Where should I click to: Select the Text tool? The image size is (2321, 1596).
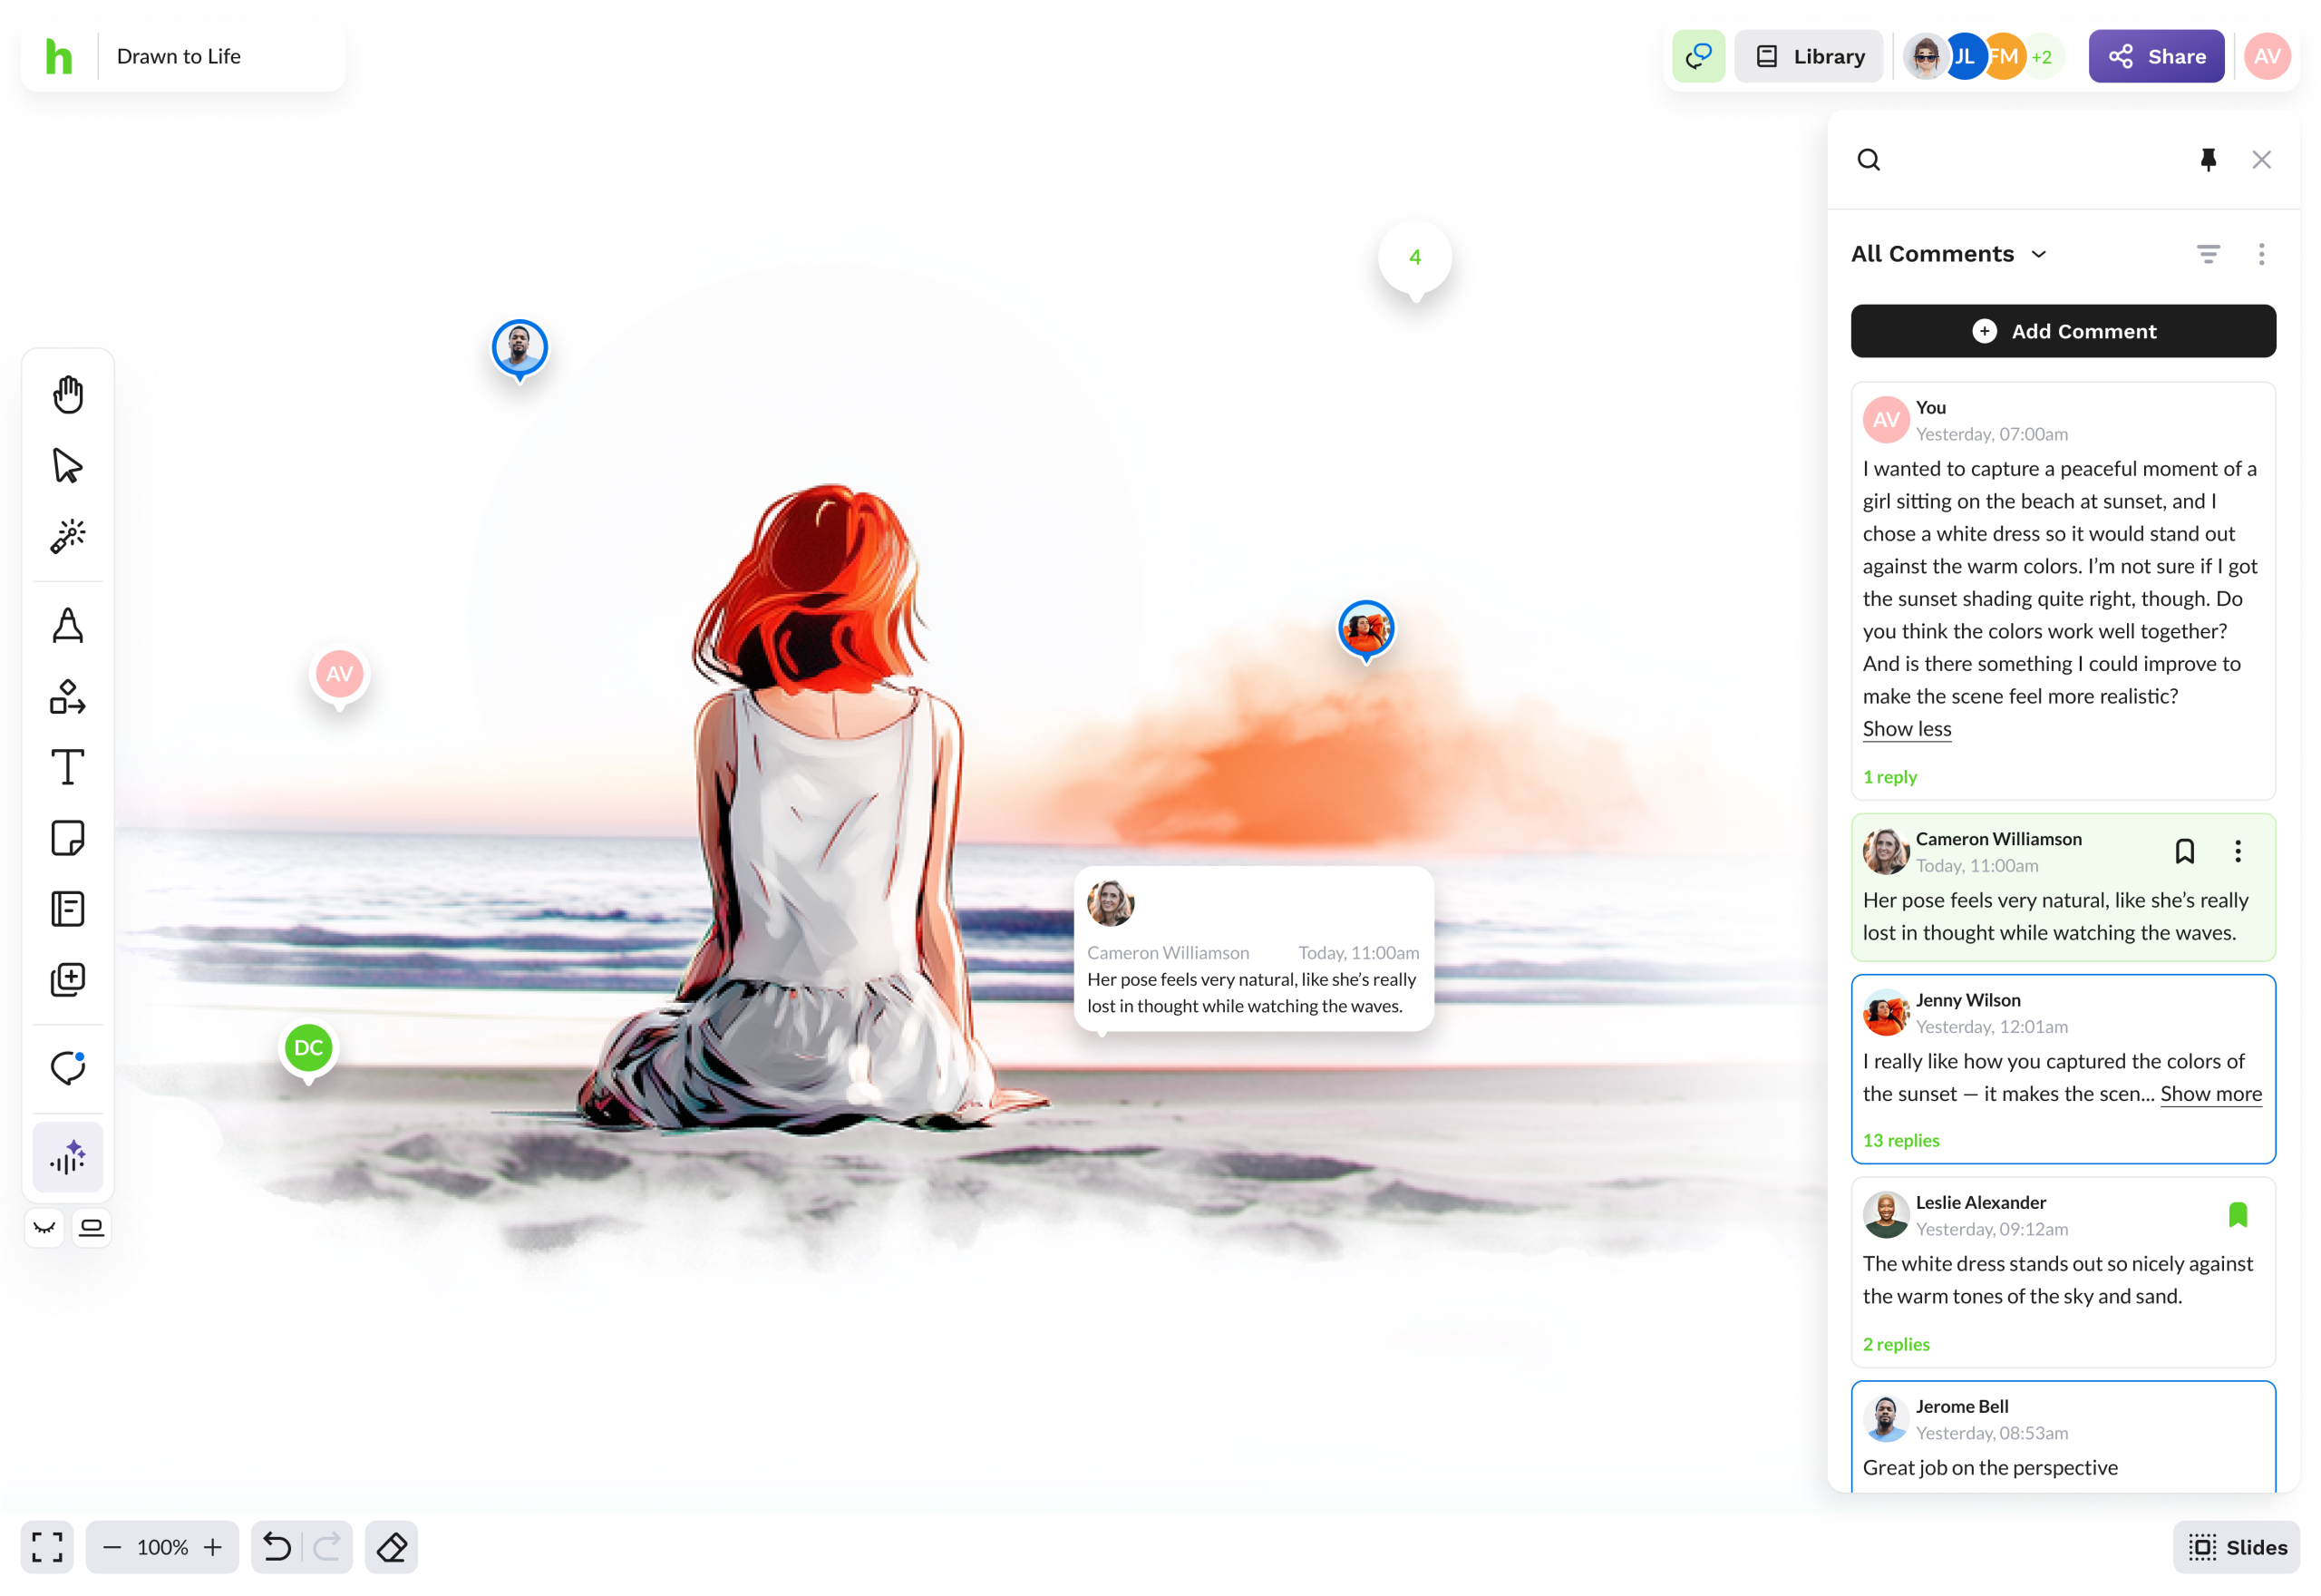click(68, 767)
